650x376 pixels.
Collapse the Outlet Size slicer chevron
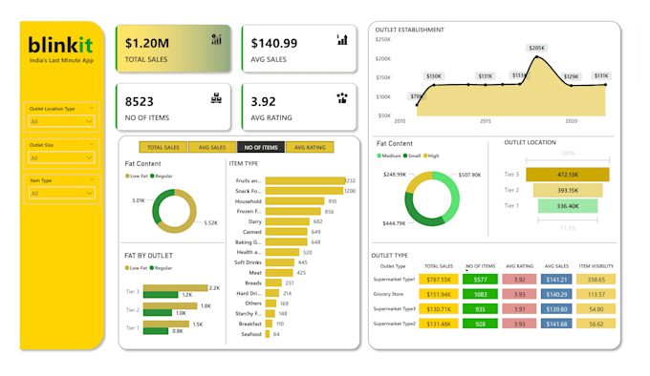pyautogui.click(x=92, y=144)
